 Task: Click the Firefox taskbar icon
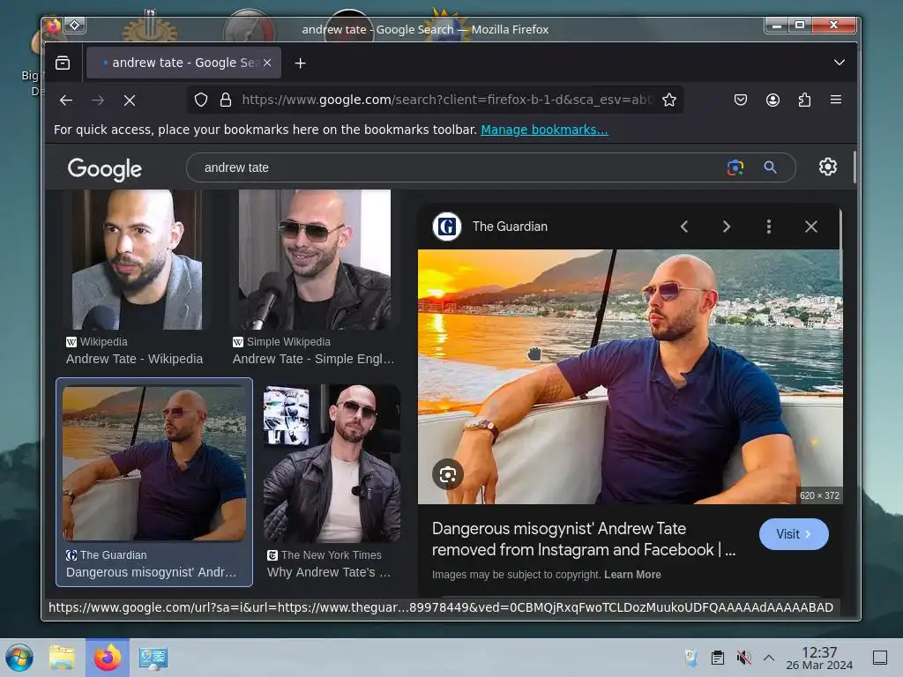(108, 658)
